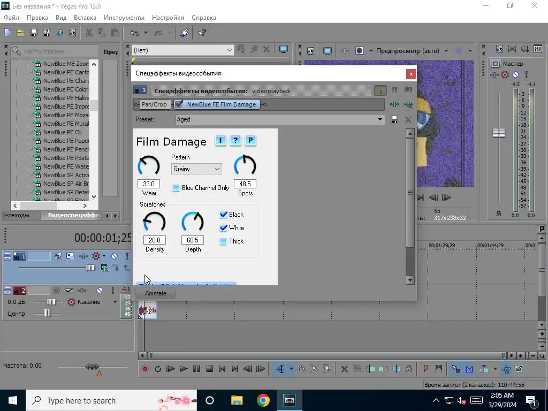Viewport: 548px width, 411px height.
Task: Open Вставка menu
Action: 85,18
